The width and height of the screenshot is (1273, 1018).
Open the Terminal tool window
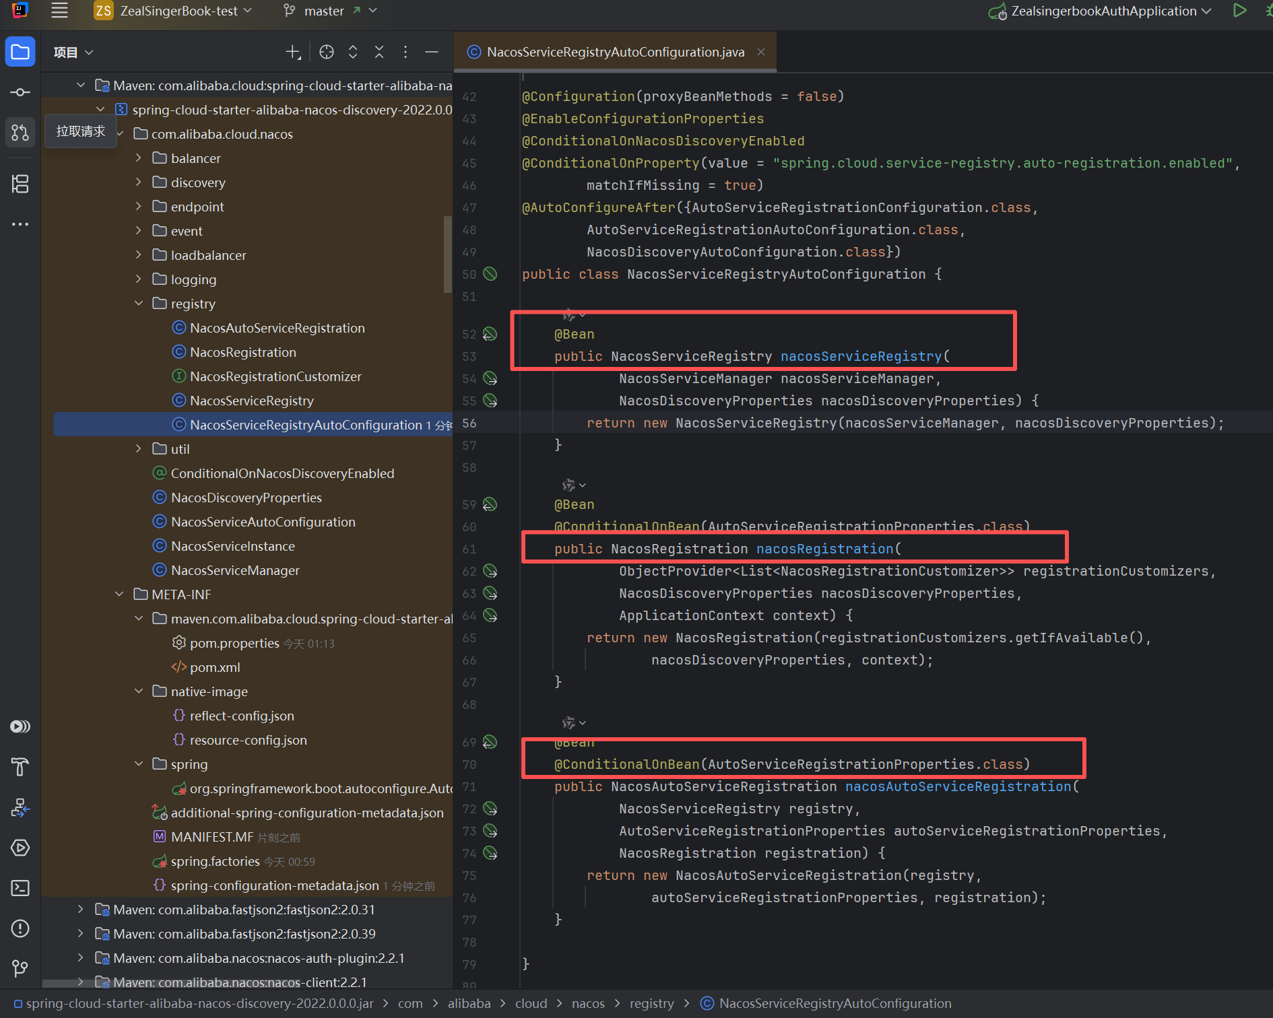coord(20,888)
